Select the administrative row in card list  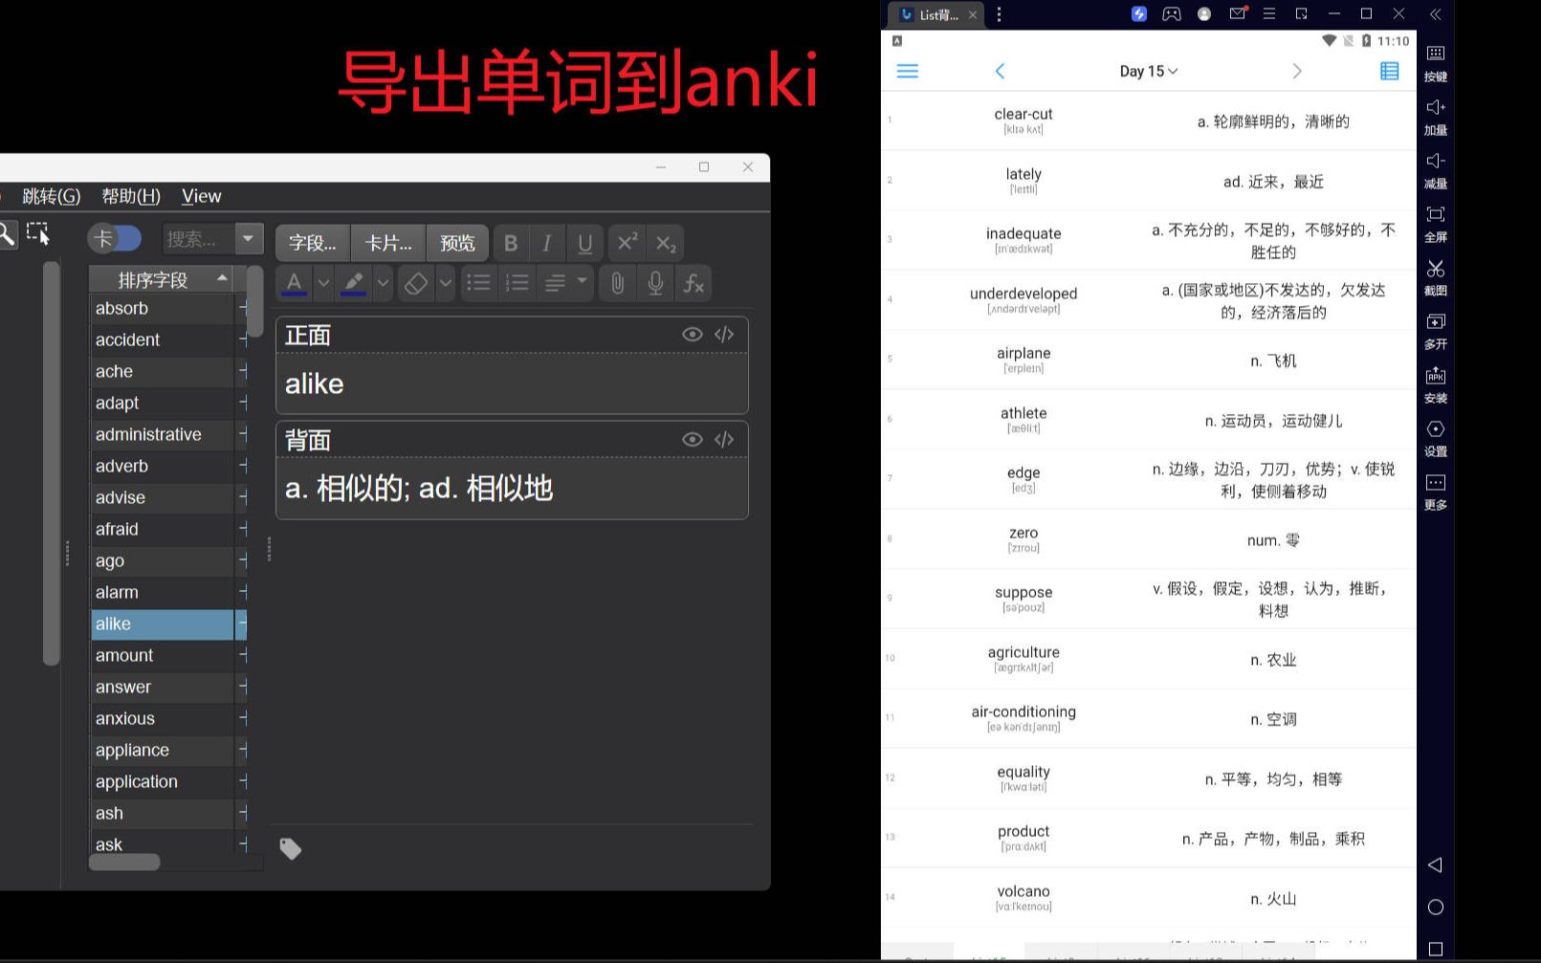[163, 434]
